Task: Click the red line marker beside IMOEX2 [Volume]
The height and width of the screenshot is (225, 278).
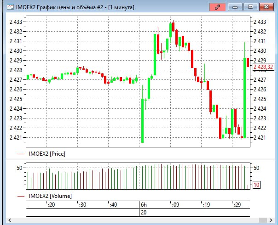Action: pos(21,196)
